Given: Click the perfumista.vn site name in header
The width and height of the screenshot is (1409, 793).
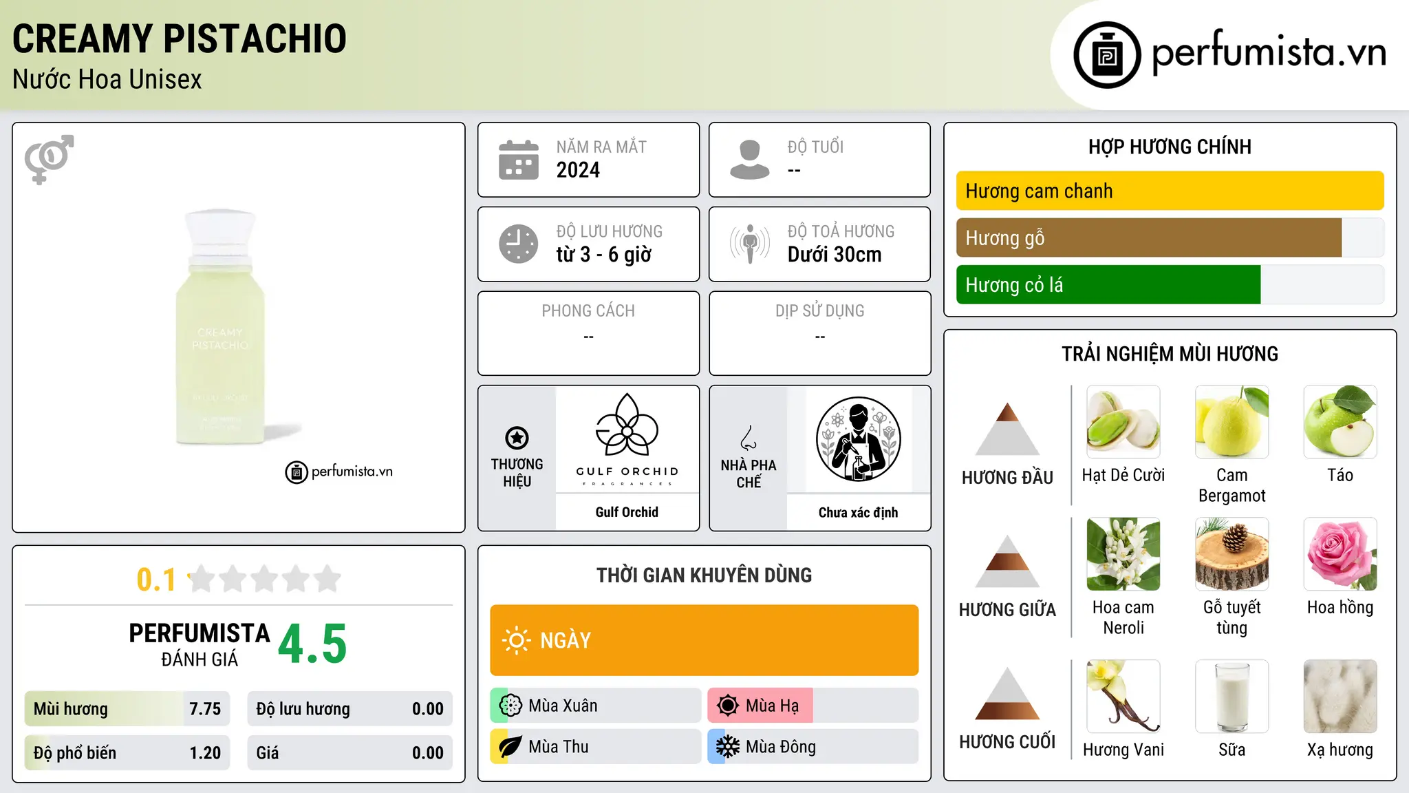Looking at the screenshot, I should (x=1269, y=52).
